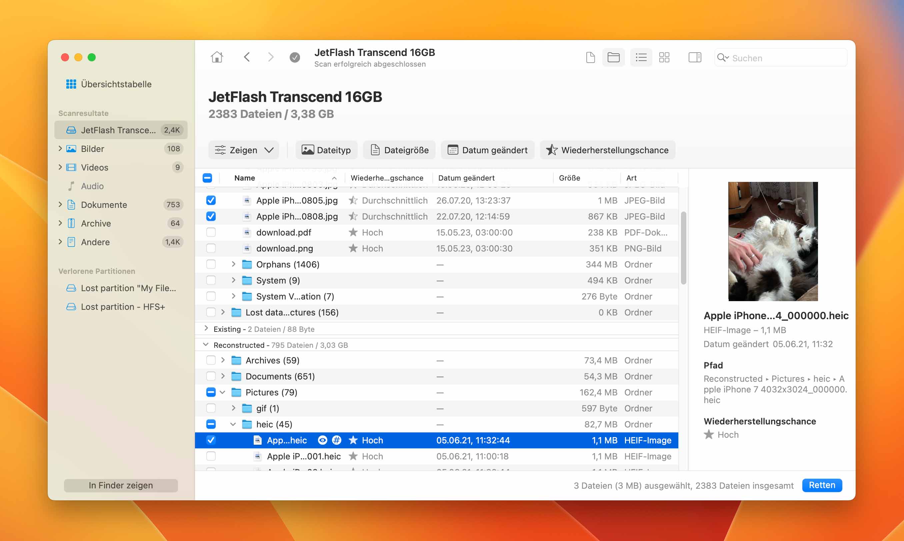Toggle the select-all checkbox in header
This screenshot has height=541, width=904.
click(x=207, y=178)
